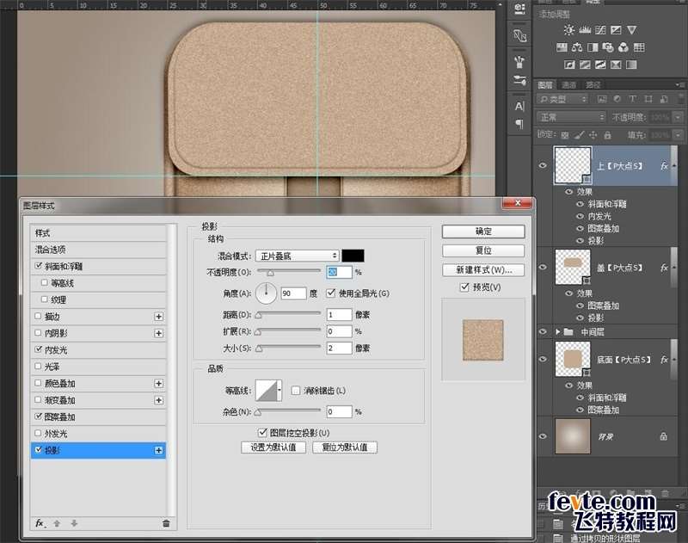This screenshot has height=543, width=688.
Task: Enable 纹理 sub-option checkbox
Action: tap(45, 299)
